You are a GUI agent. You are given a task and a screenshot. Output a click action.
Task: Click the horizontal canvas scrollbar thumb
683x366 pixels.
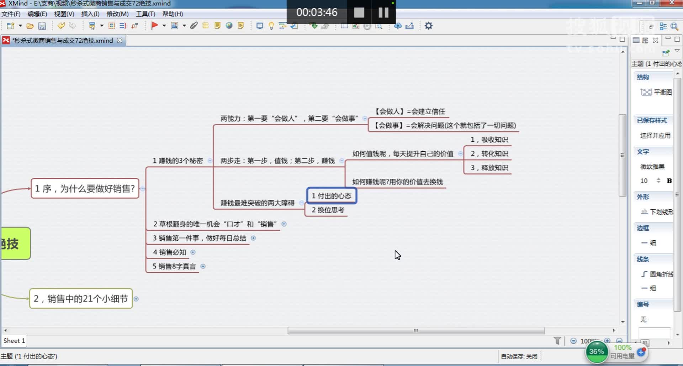[416, 330]
